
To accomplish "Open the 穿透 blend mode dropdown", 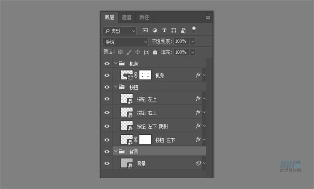I will tap(125, 42).
